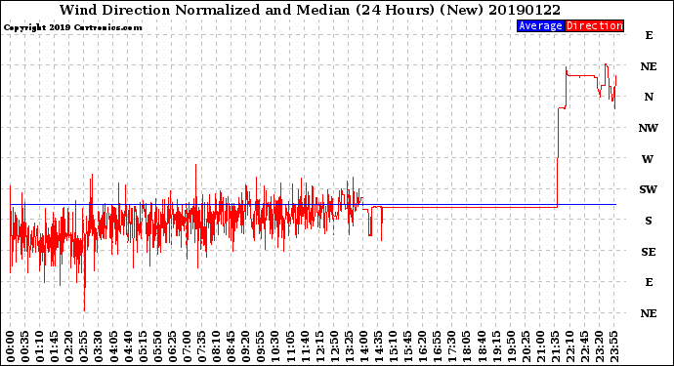This screenshot has height=366, width=674.
Task: Click the 05:50 time axis label
Action: coord(157,346)
